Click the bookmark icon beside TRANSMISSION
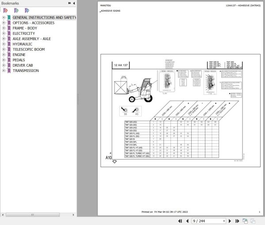Screen dimensions: 265x225 point(9,71)
